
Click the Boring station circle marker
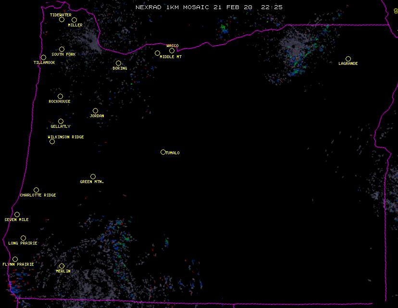pos(118,63)
